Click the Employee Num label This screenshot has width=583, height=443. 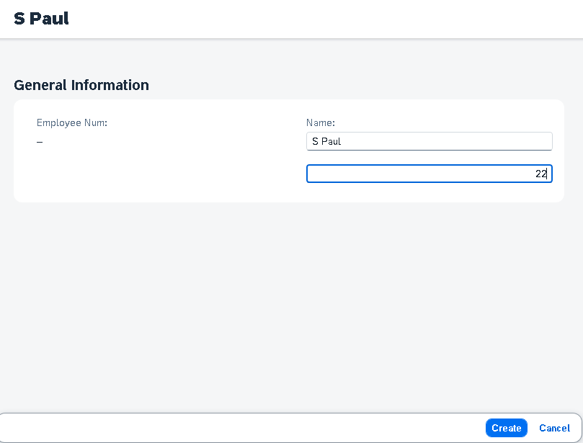click(x=72, y=122)
